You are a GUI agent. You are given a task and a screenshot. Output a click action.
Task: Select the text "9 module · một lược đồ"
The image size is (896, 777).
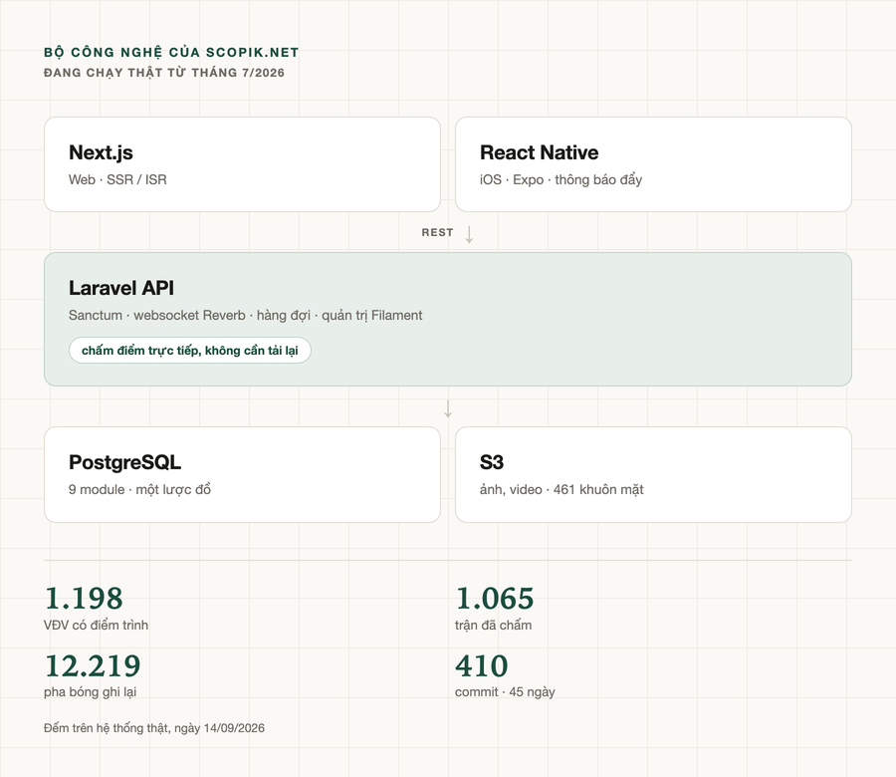(x=140, y=489)
